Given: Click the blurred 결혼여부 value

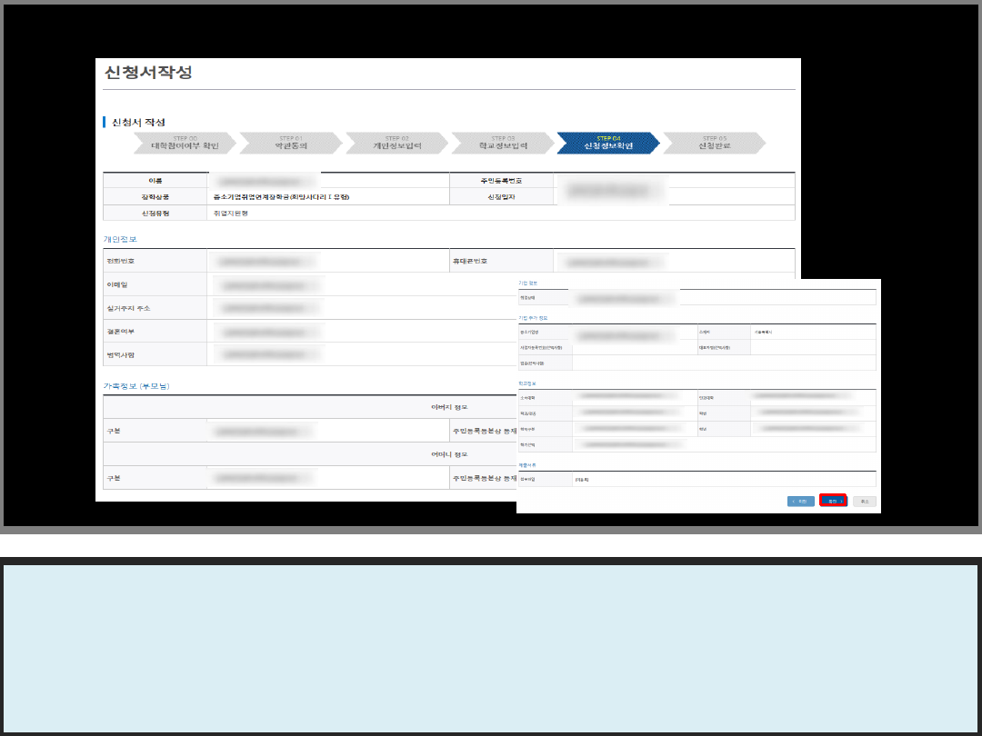Looking at the screenshot, I should point(268,332).
